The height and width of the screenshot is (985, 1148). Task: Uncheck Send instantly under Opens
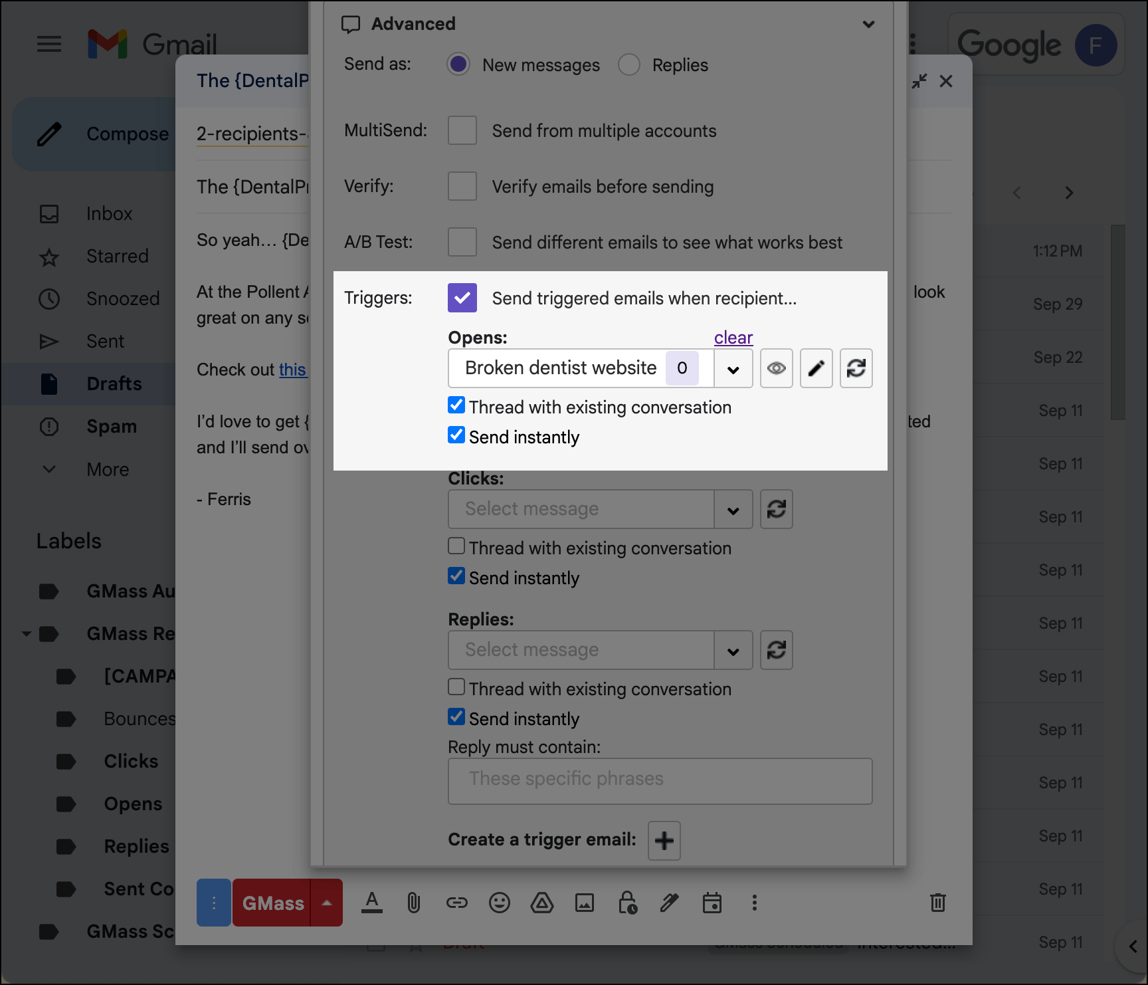click(456, 435)
